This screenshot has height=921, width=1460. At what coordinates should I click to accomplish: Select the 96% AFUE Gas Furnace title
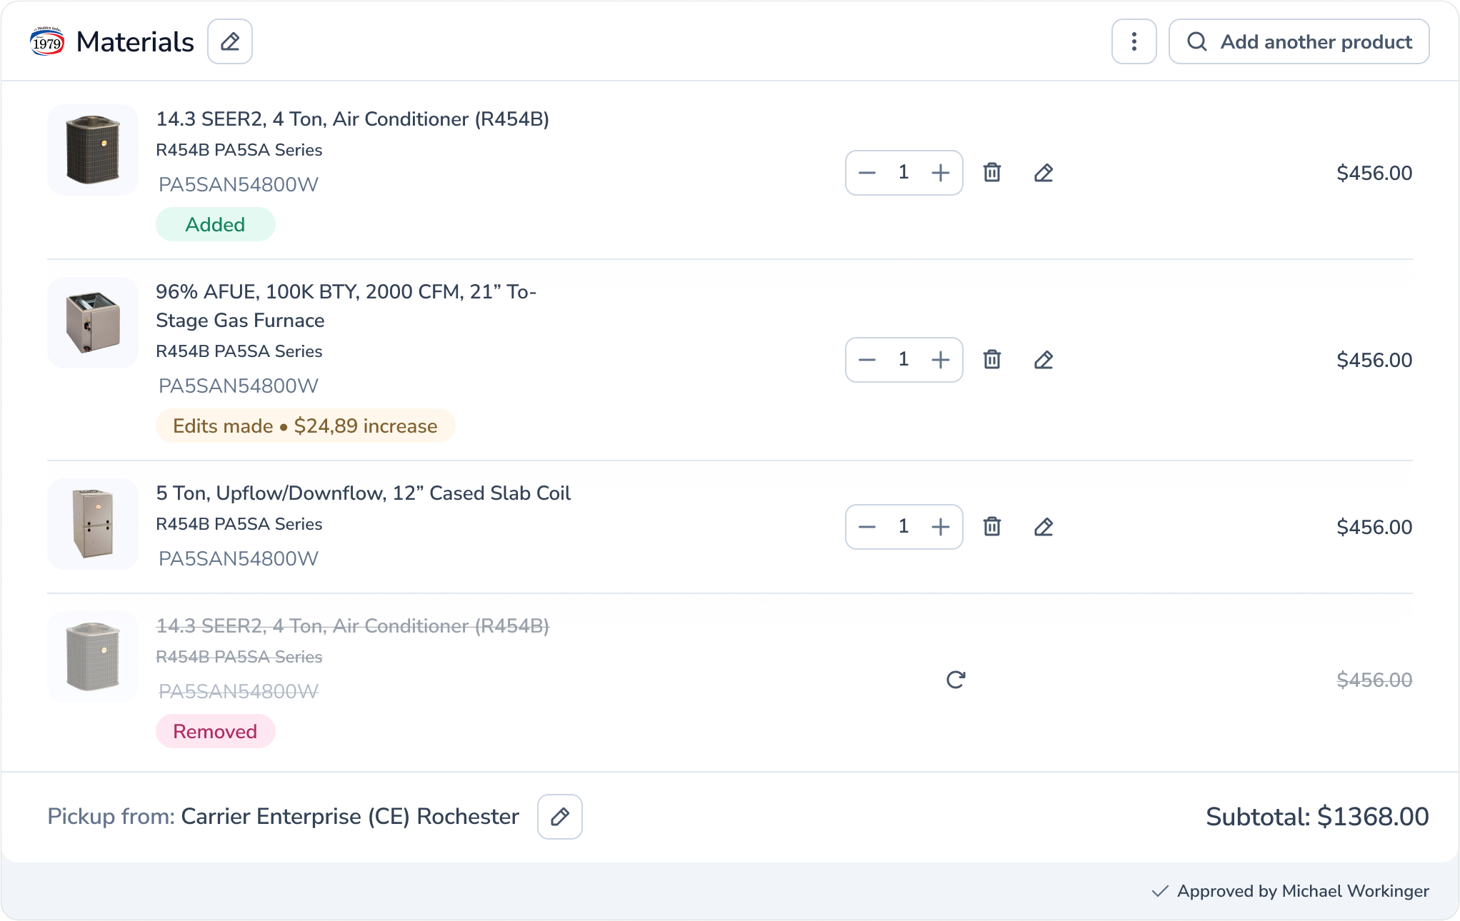tap(346, 306)
